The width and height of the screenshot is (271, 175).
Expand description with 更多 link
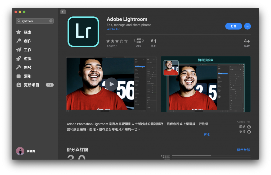click(207, 135)
